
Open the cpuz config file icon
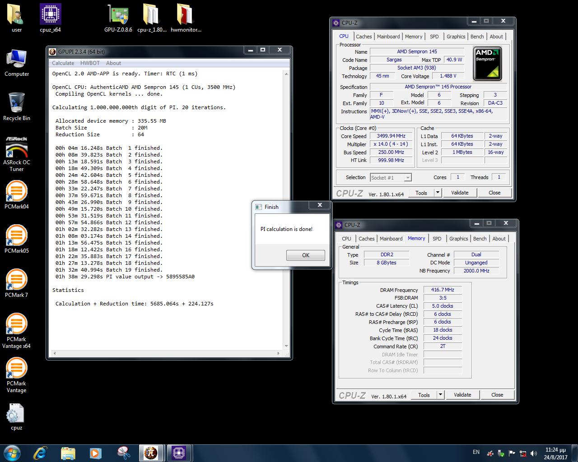click(17, 416)
